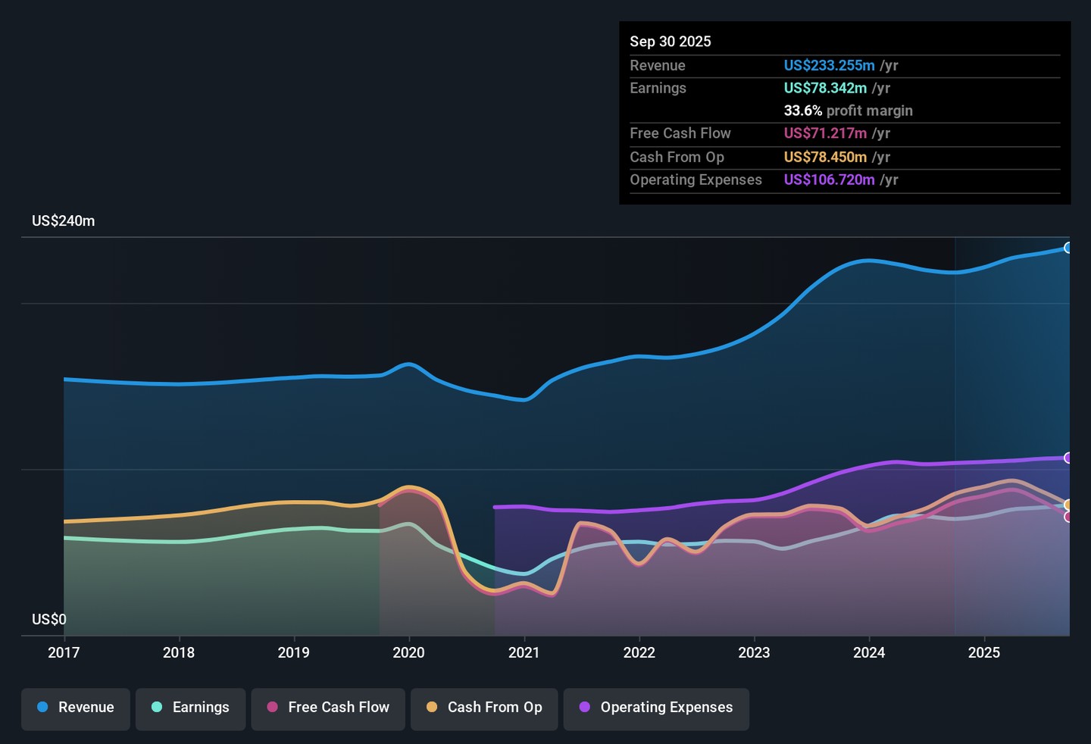The height and width of the screenshot is (744, 1091).
Task: Click the 2025 x-axis label
Action: 983,652
